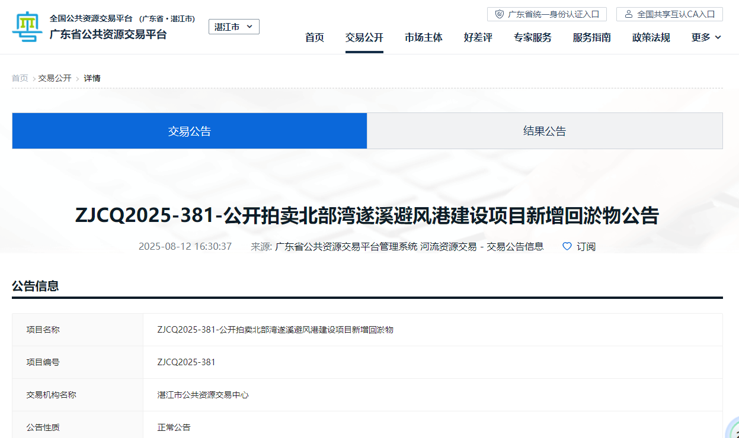Viewport: 739px width, 438px height.
Task: Go to 交易公开 in the navigation bar
Action: pos(364,37)
